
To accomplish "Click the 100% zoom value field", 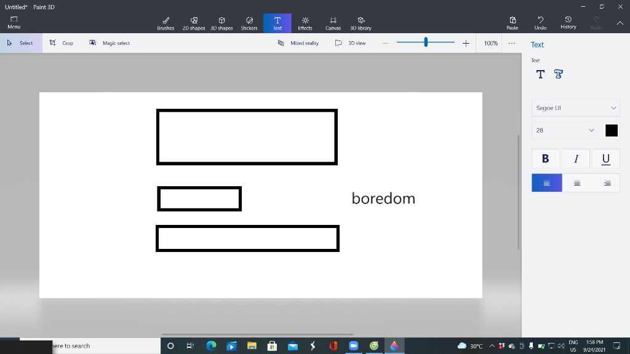I will 490,43.
